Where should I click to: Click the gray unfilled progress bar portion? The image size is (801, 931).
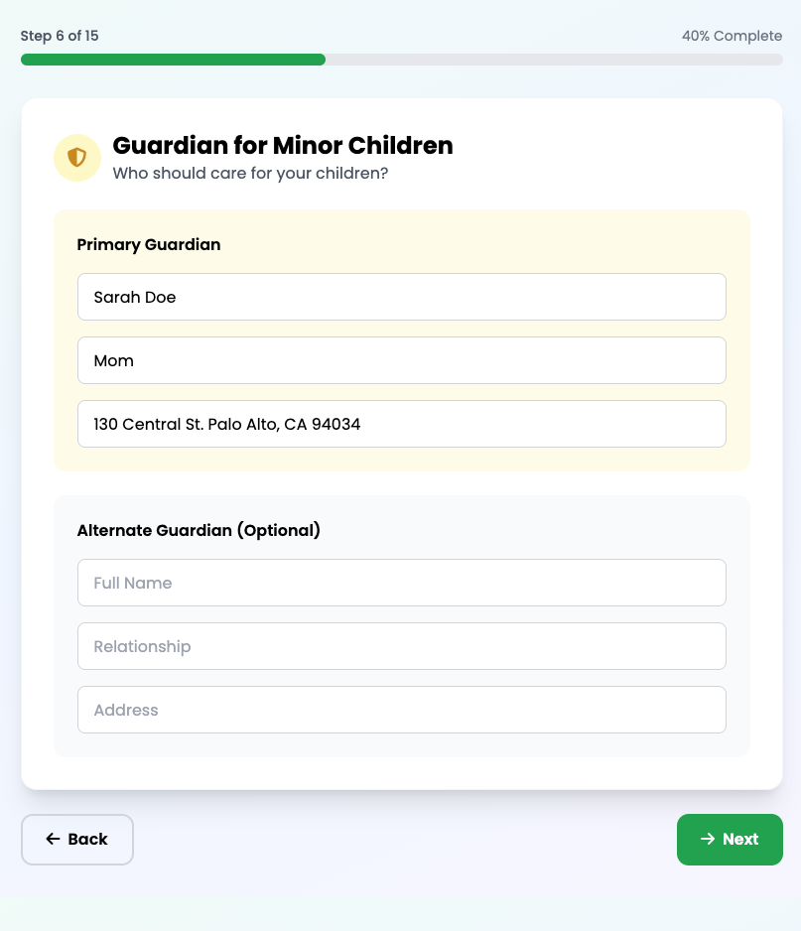pos(554,60)
